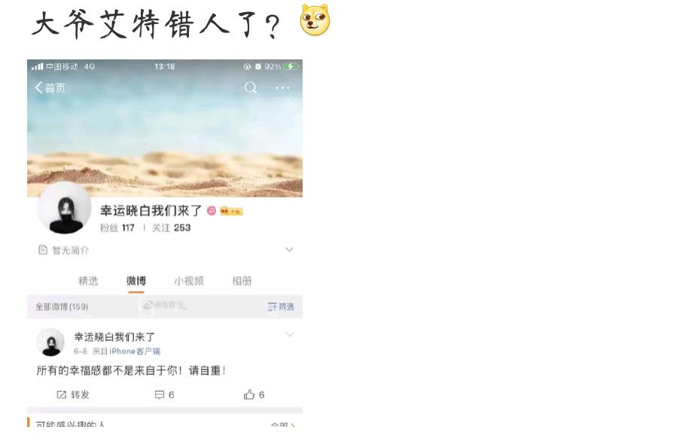This screenshot has height=433, width=685.
Task: Click the pink membership badge icon
Action: (x=212, y=210)
